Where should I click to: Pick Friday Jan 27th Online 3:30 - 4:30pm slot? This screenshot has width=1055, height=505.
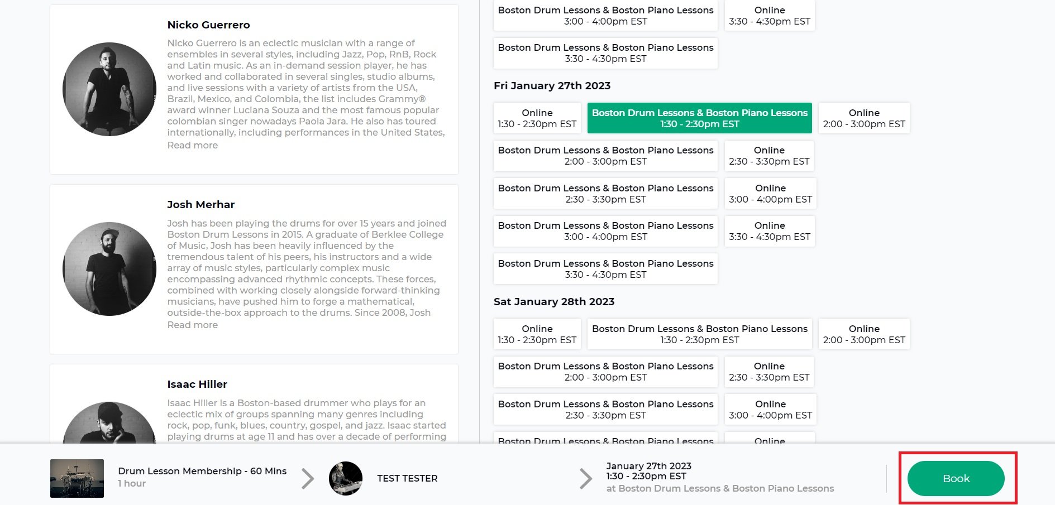770,231
